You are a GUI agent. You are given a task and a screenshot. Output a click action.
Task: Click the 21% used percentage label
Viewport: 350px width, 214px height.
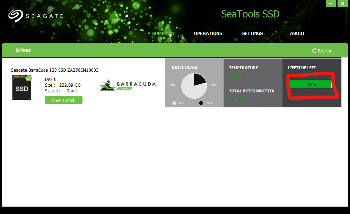coord(214,85)
